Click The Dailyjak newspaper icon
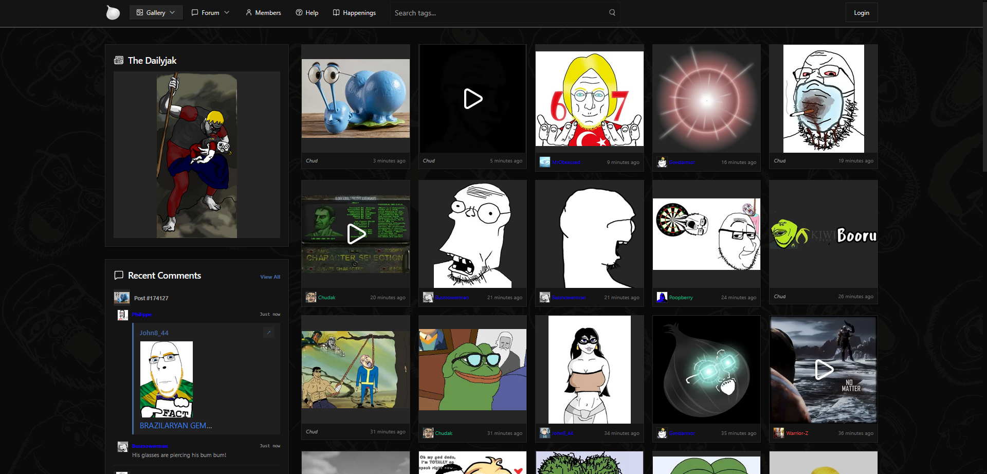The width and height of the screenshot is (987, 474). coord(119,60)
